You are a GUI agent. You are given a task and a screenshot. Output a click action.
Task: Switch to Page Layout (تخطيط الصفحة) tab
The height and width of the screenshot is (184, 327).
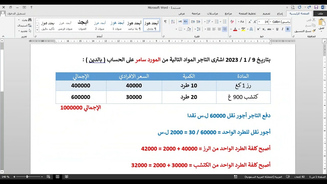[247, 14]
